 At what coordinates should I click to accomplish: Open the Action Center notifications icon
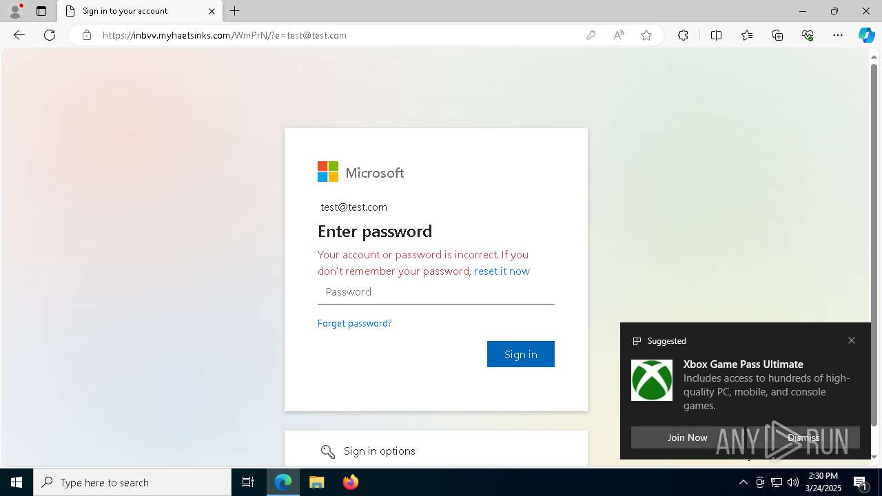point(861,482)
